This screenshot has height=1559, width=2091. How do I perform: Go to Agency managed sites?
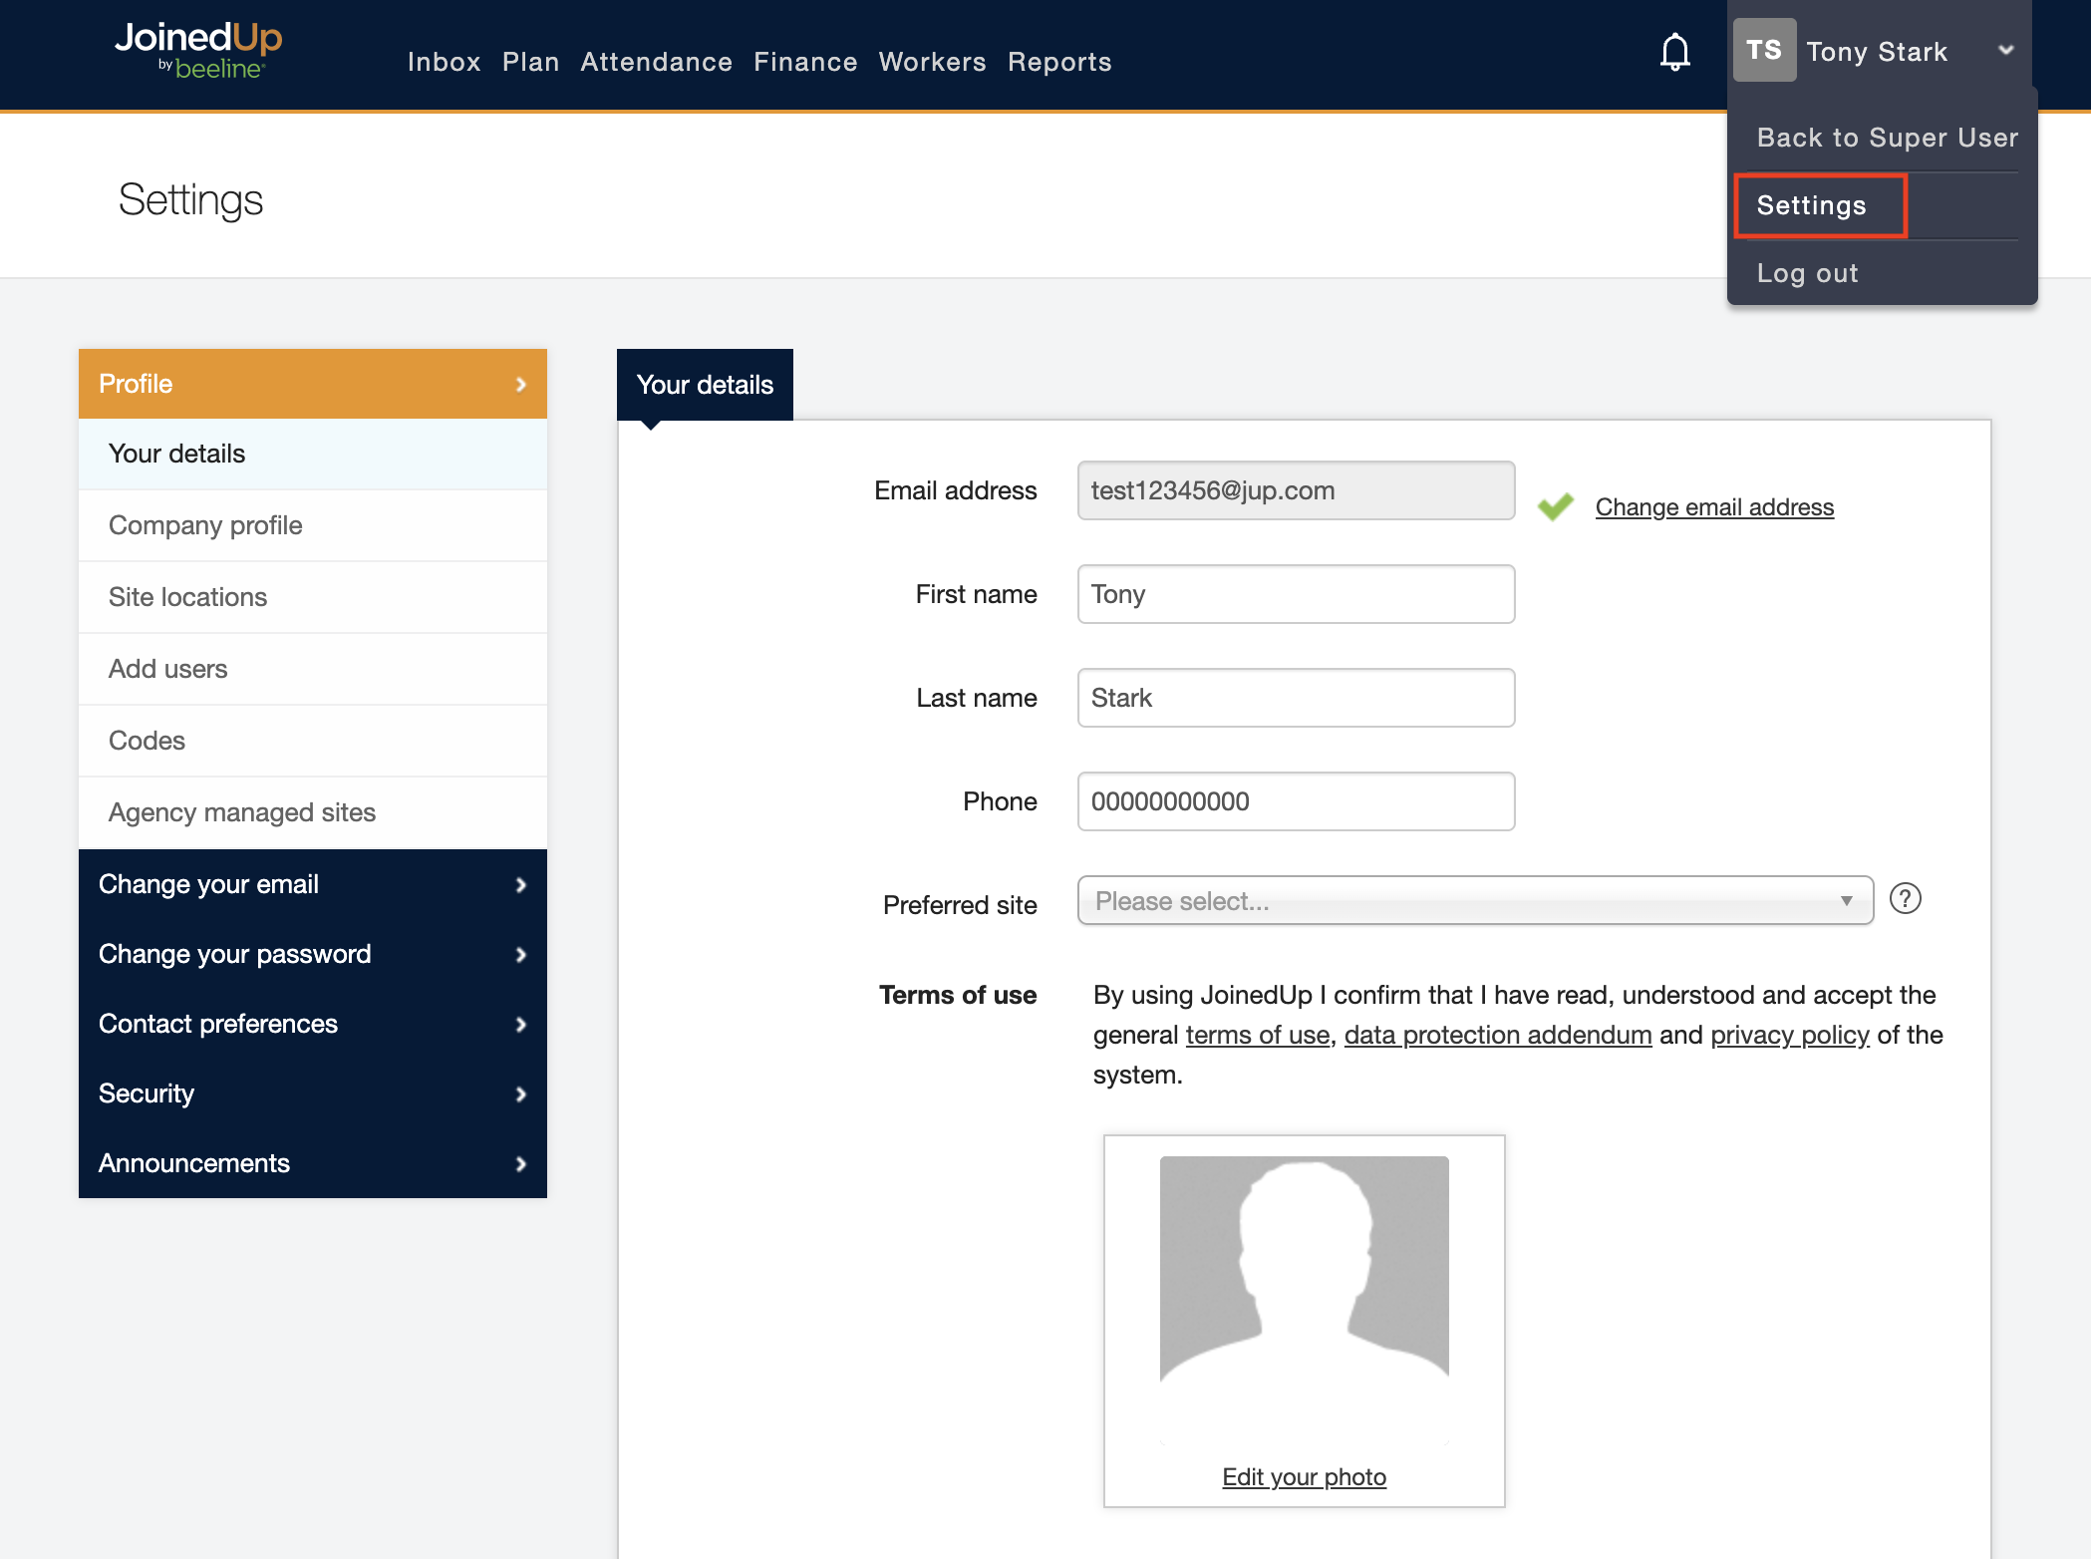tap(242, 812)
